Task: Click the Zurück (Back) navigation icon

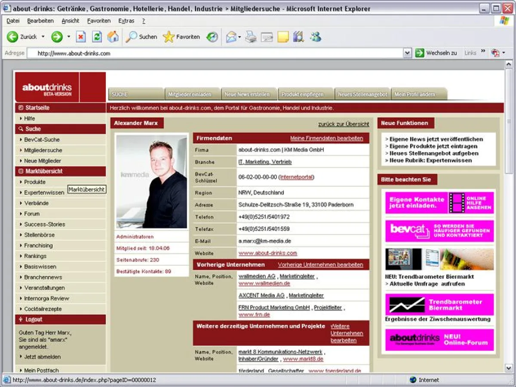Action: tap(13, 37)
